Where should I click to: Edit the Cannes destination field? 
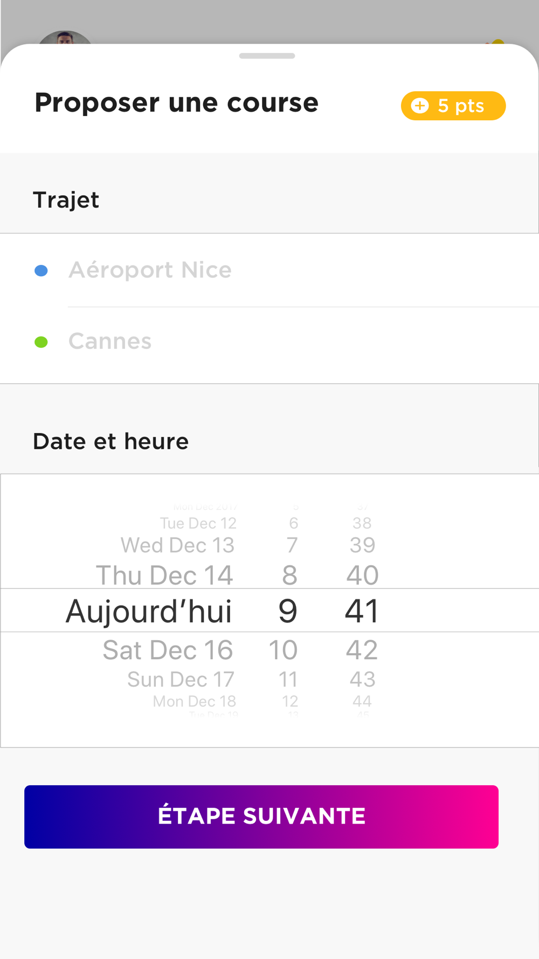[x=110, y=341]
